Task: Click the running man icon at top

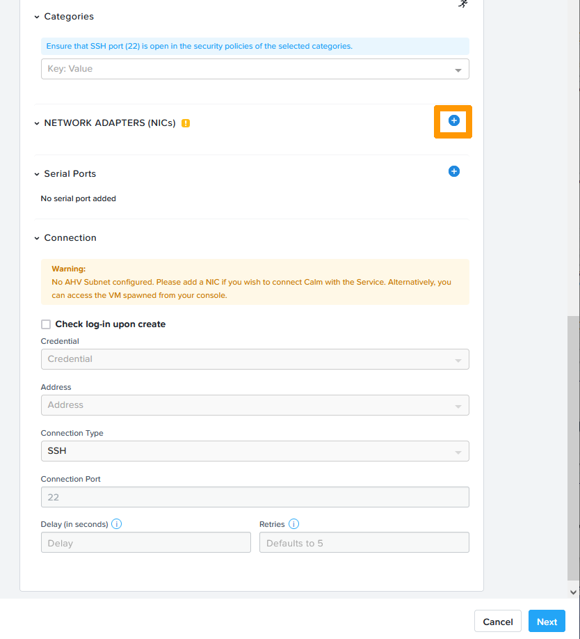Action: [x=462, y=3]
